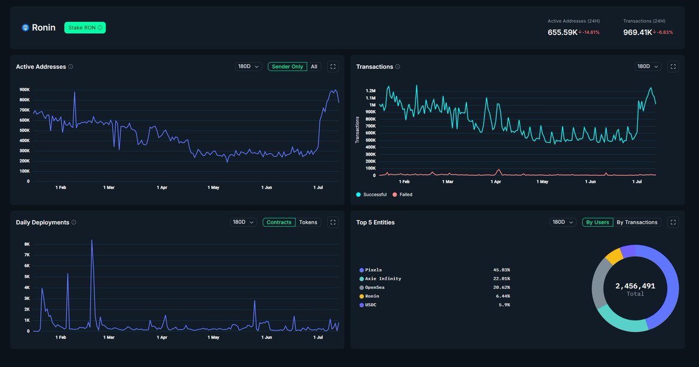Click the USDC legend color dot

click(x=362, y=305)
